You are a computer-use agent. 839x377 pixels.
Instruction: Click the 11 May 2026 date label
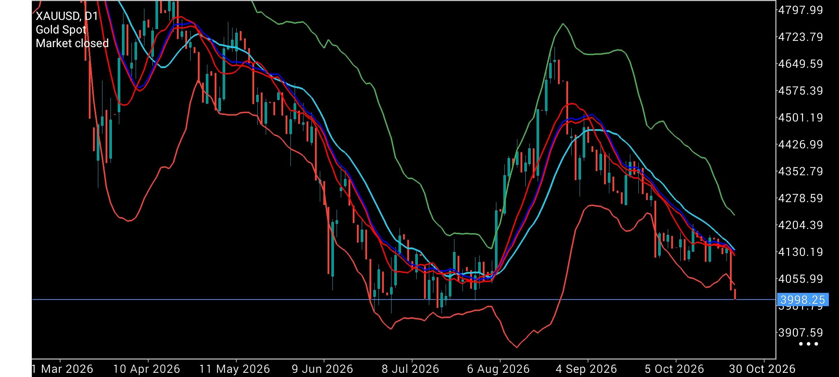coord(235,369)
